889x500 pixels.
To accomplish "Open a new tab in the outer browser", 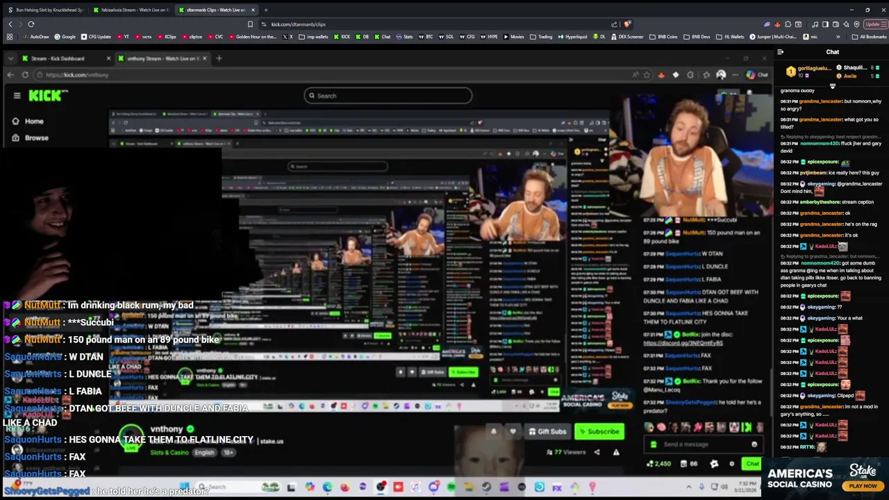I will point(266,10).
